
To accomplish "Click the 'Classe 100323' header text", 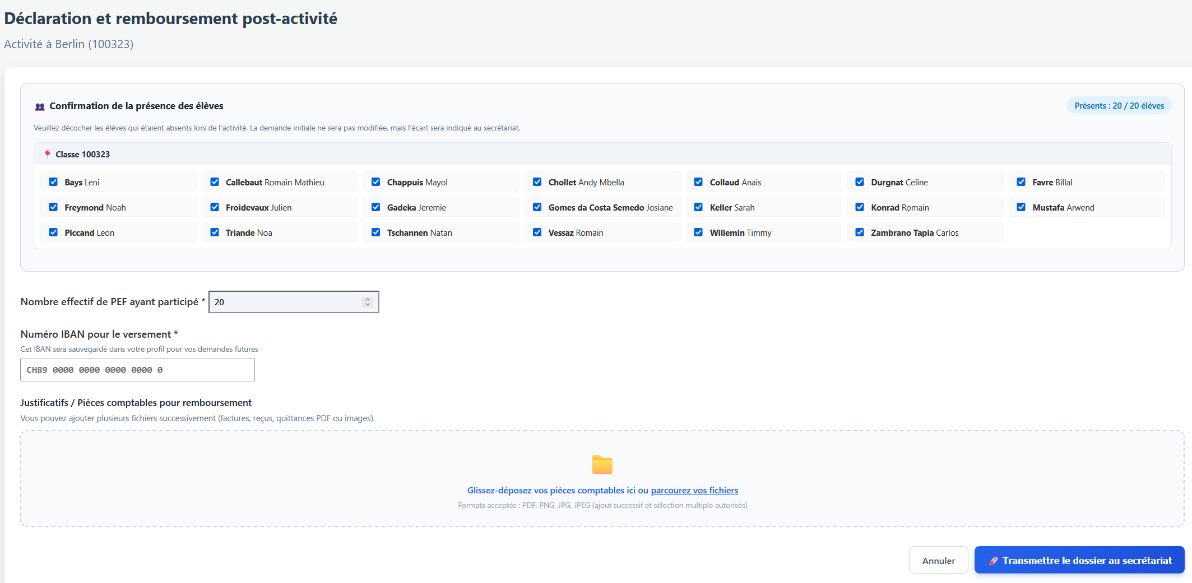I will (x=83, y=155).
